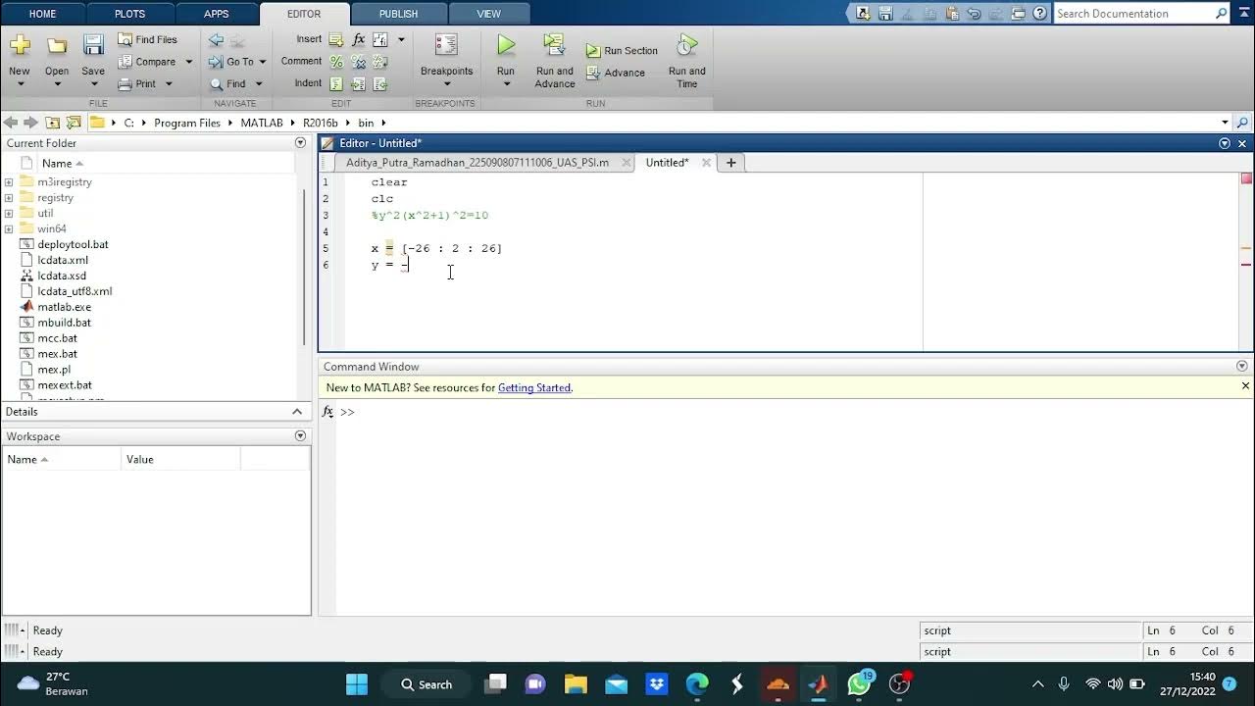
Task: Click the Undo icon in quick access toolbar
Action: [974, 14]
